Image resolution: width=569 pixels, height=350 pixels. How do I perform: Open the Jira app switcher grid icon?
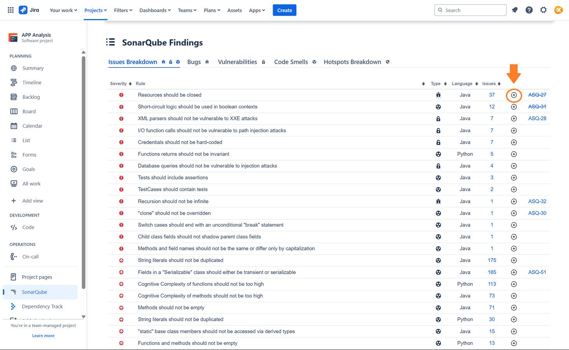click(11, 10)
